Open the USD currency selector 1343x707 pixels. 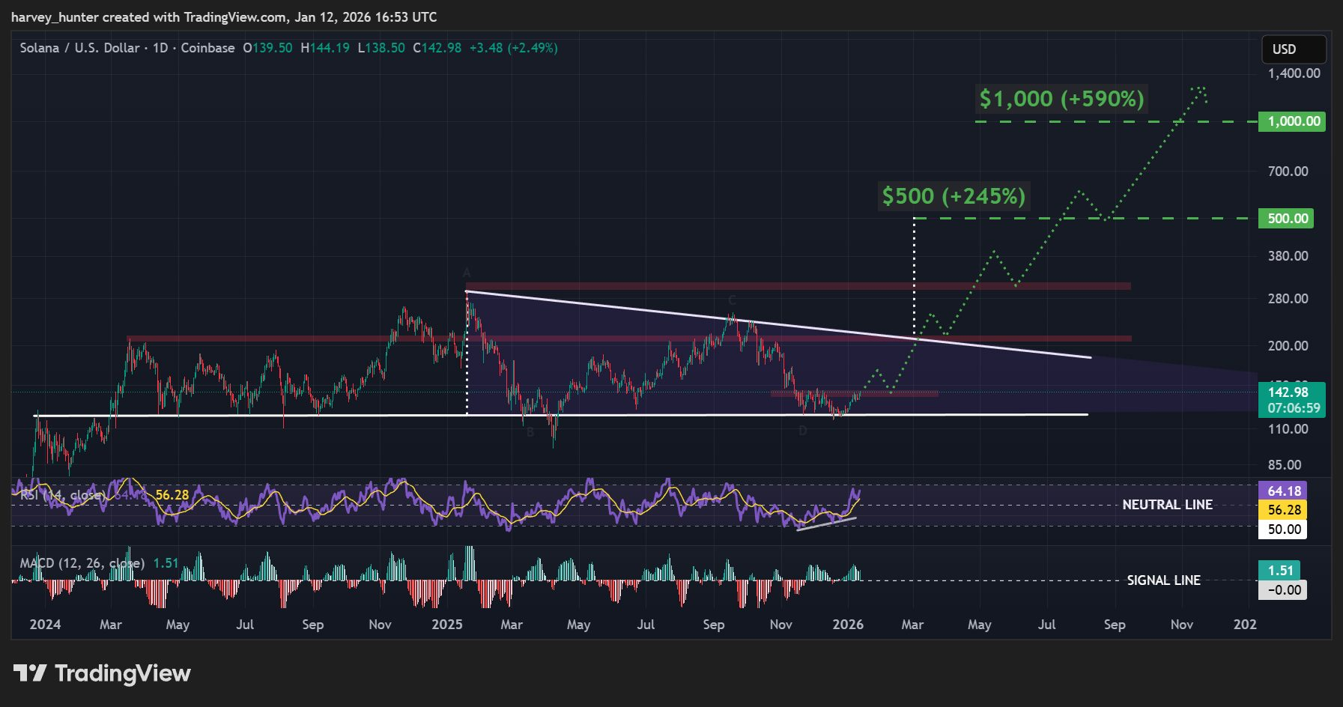coord(1293,49)
